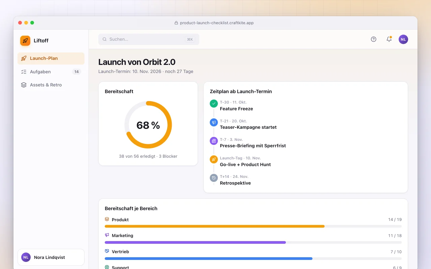
Task: Open the Launch-Plan sidebar item
Action: (51, 58)
